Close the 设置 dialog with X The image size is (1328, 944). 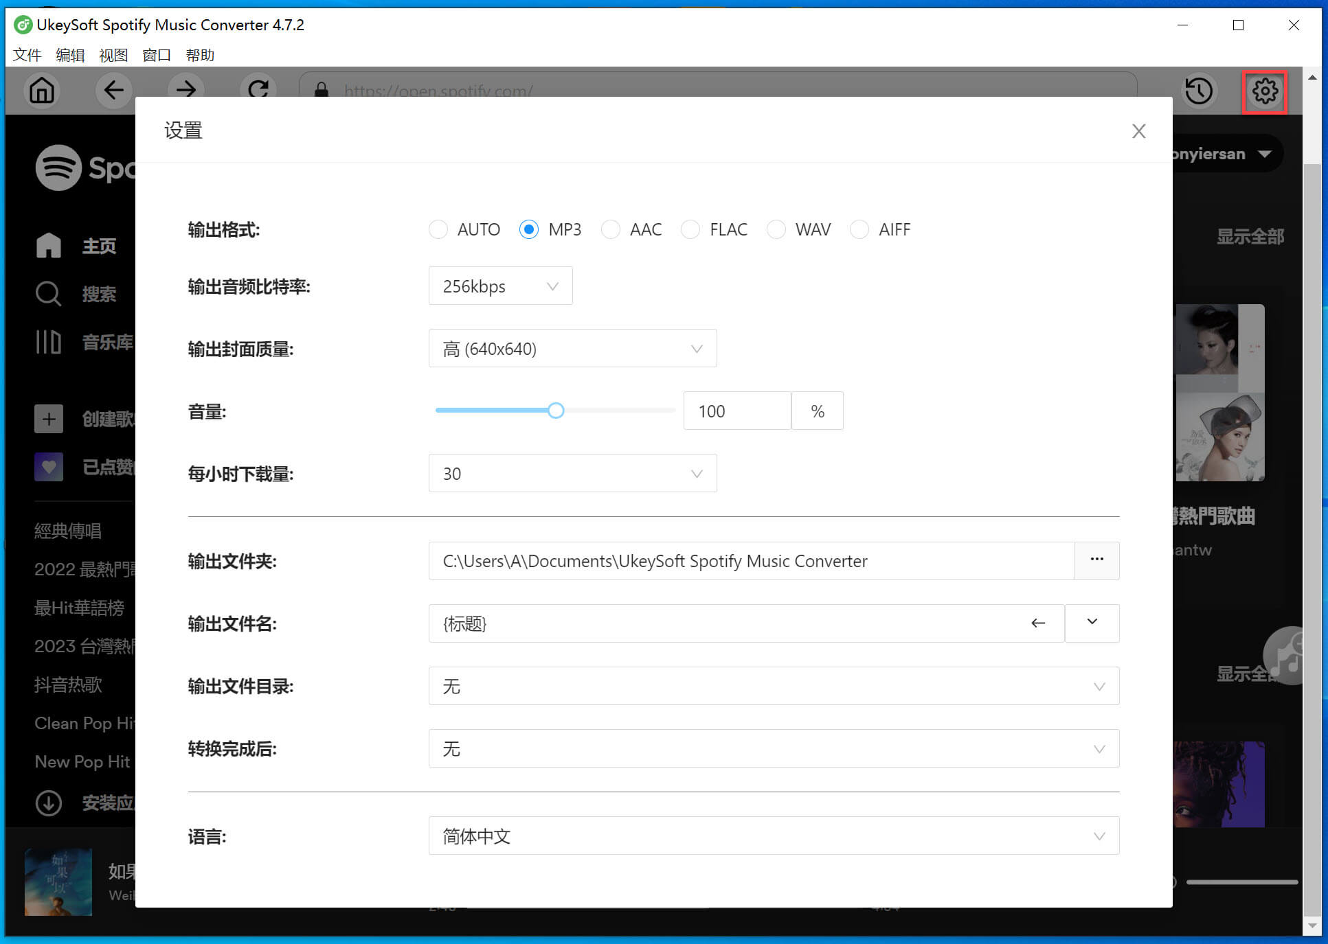(x=1138, y=131)
